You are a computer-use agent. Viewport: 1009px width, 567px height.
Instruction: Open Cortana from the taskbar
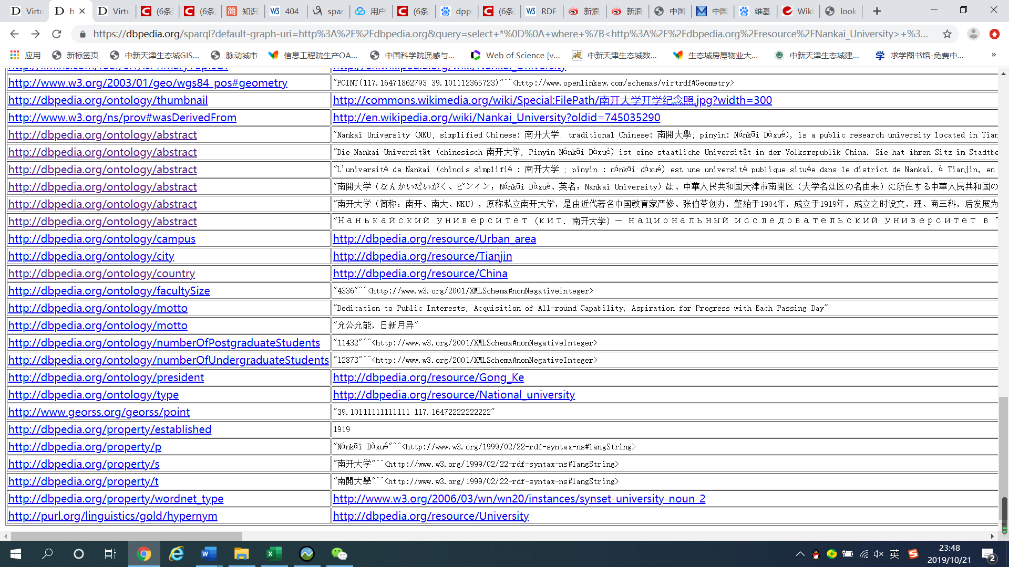pos(79,554)
